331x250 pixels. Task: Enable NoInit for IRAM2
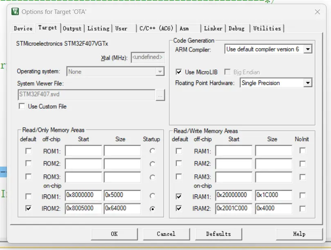[302, 209]
